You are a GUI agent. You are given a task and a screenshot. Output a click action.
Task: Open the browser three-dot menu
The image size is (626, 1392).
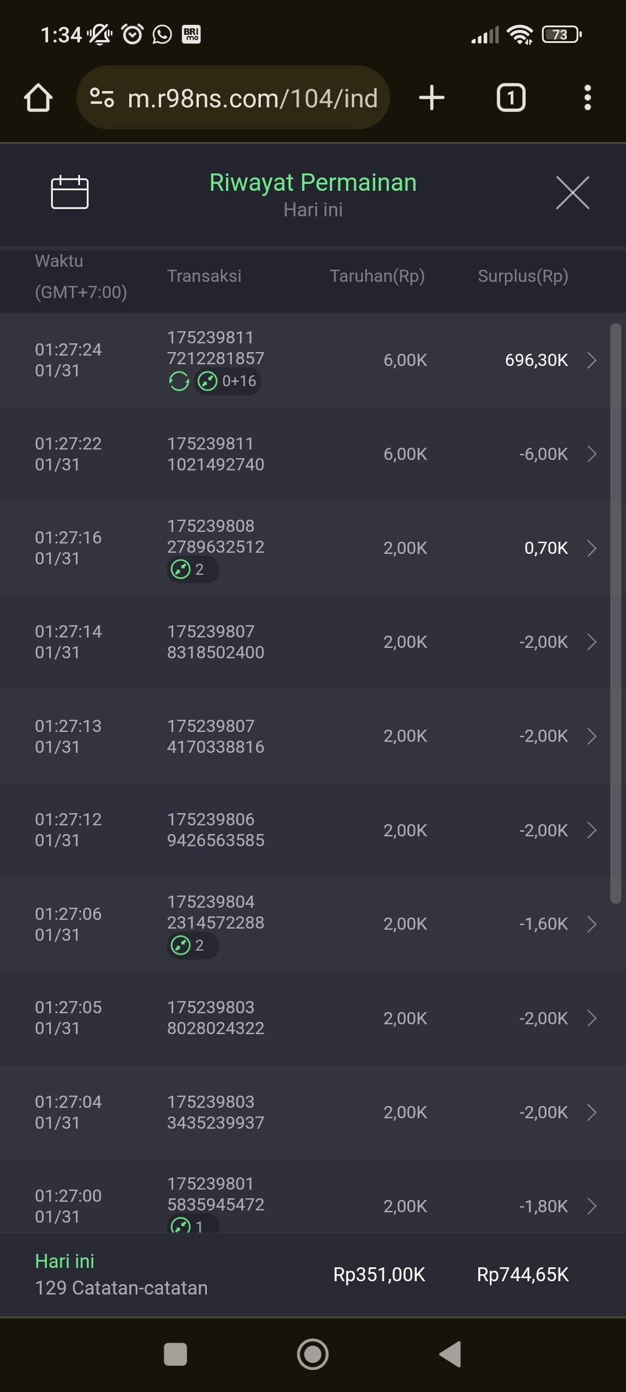pyautogui.click(x=587, y=97)
